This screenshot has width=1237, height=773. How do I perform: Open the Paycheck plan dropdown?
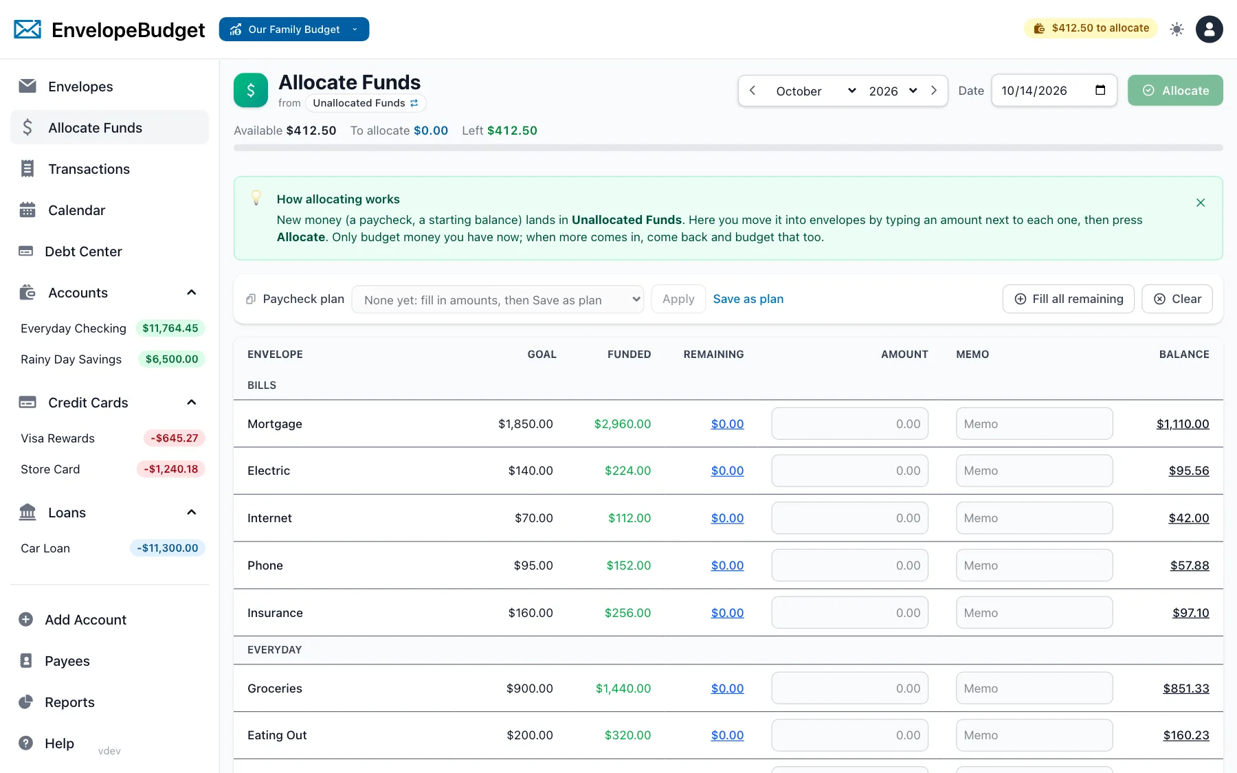click(498, 300)
